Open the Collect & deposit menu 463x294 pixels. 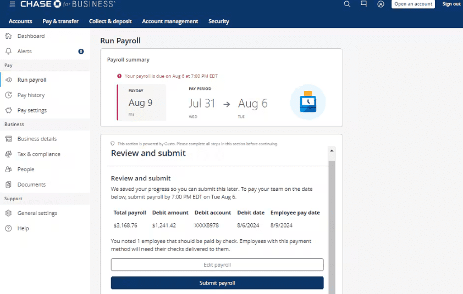pos(111,21)
